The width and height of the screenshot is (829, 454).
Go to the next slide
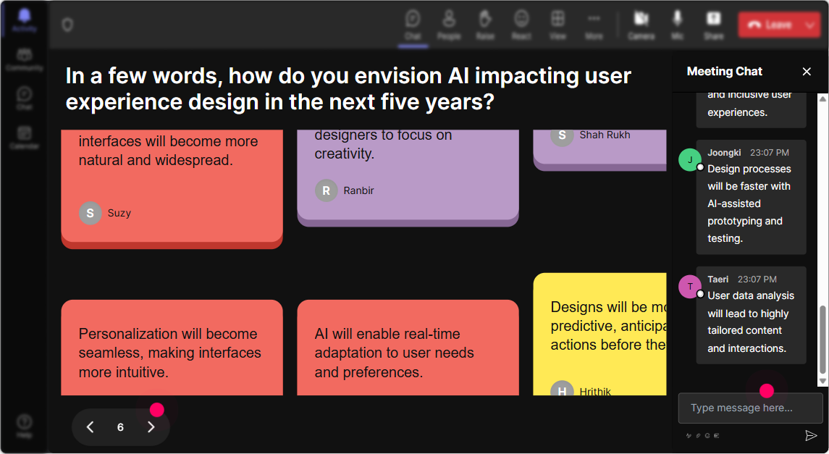151,427
